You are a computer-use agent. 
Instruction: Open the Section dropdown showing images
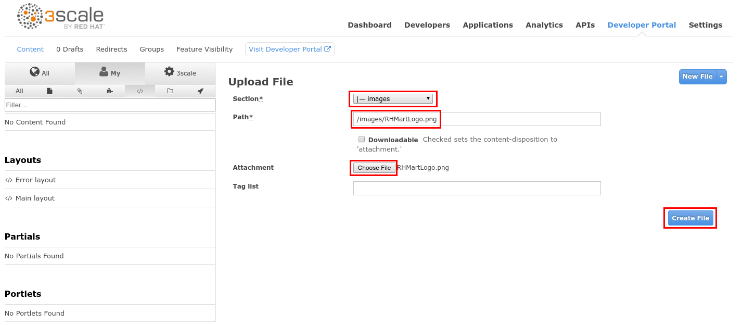point(393,99)
